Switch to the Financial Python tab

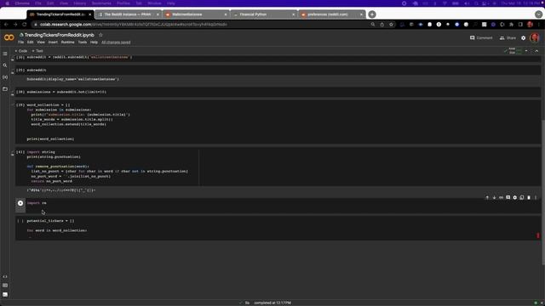click(263, 14)
